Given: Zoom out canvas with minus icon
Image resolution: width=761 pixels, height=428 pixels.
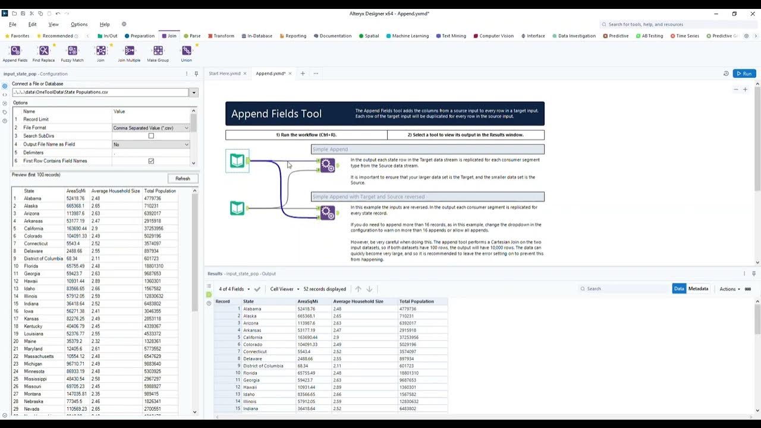Looking at the screenshot, I should 736,90.
